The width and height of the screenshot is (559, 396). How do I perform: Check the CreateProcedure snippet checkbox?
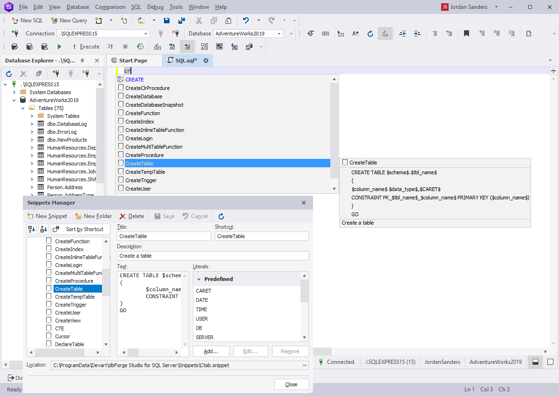(48, 280)
